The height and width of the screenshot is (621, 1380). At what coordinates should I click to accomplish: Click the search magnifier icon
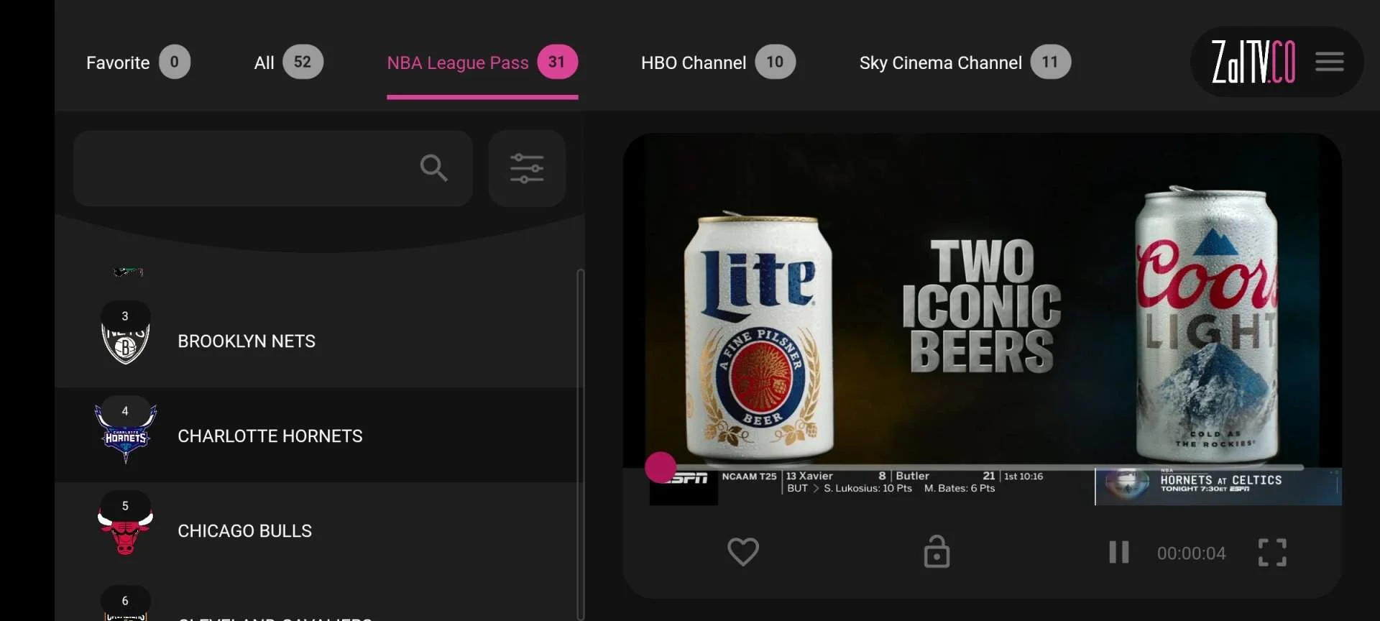[x=433, y=168]
